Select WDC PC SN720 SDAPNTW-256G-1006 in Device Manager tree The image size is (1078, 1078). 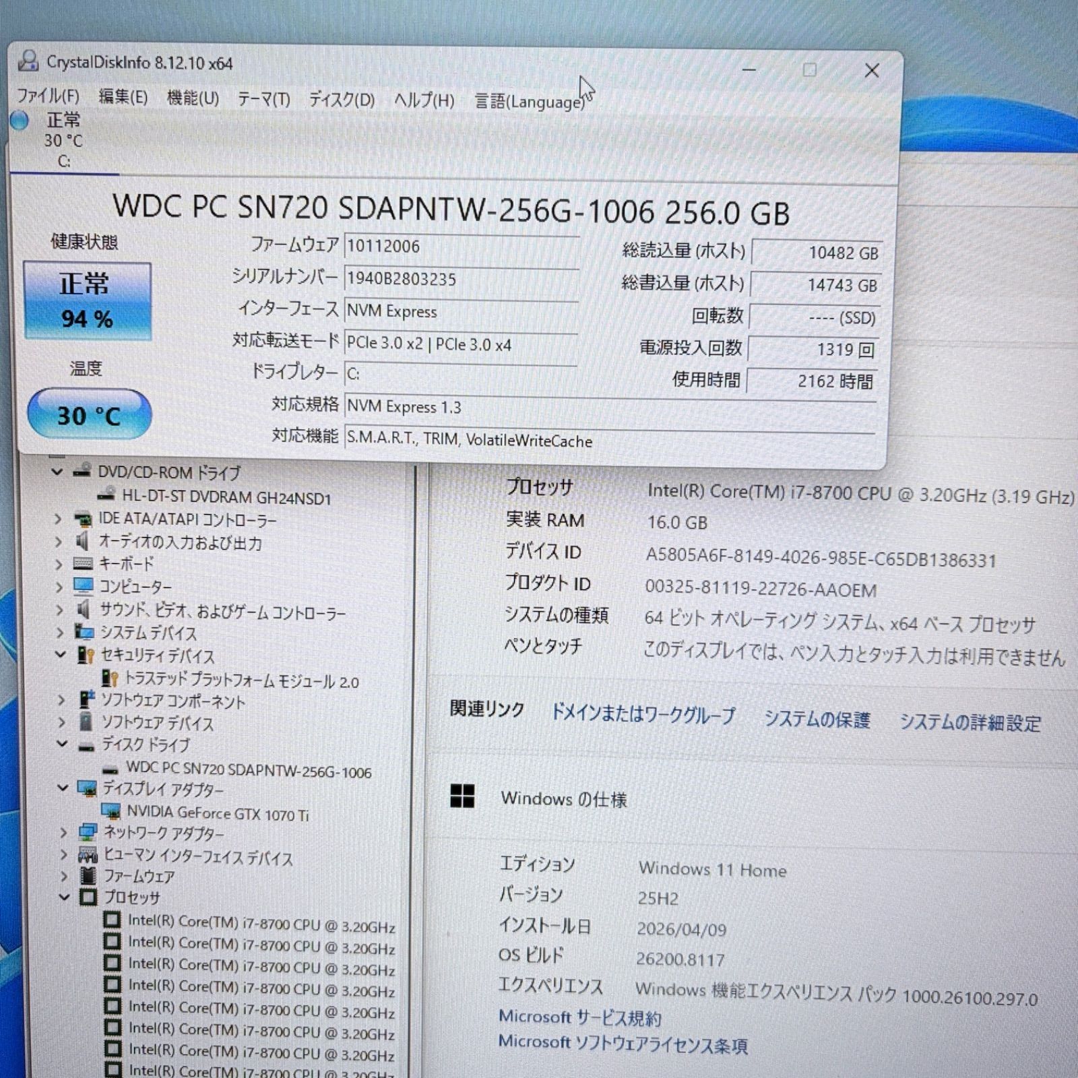point(249,769)
